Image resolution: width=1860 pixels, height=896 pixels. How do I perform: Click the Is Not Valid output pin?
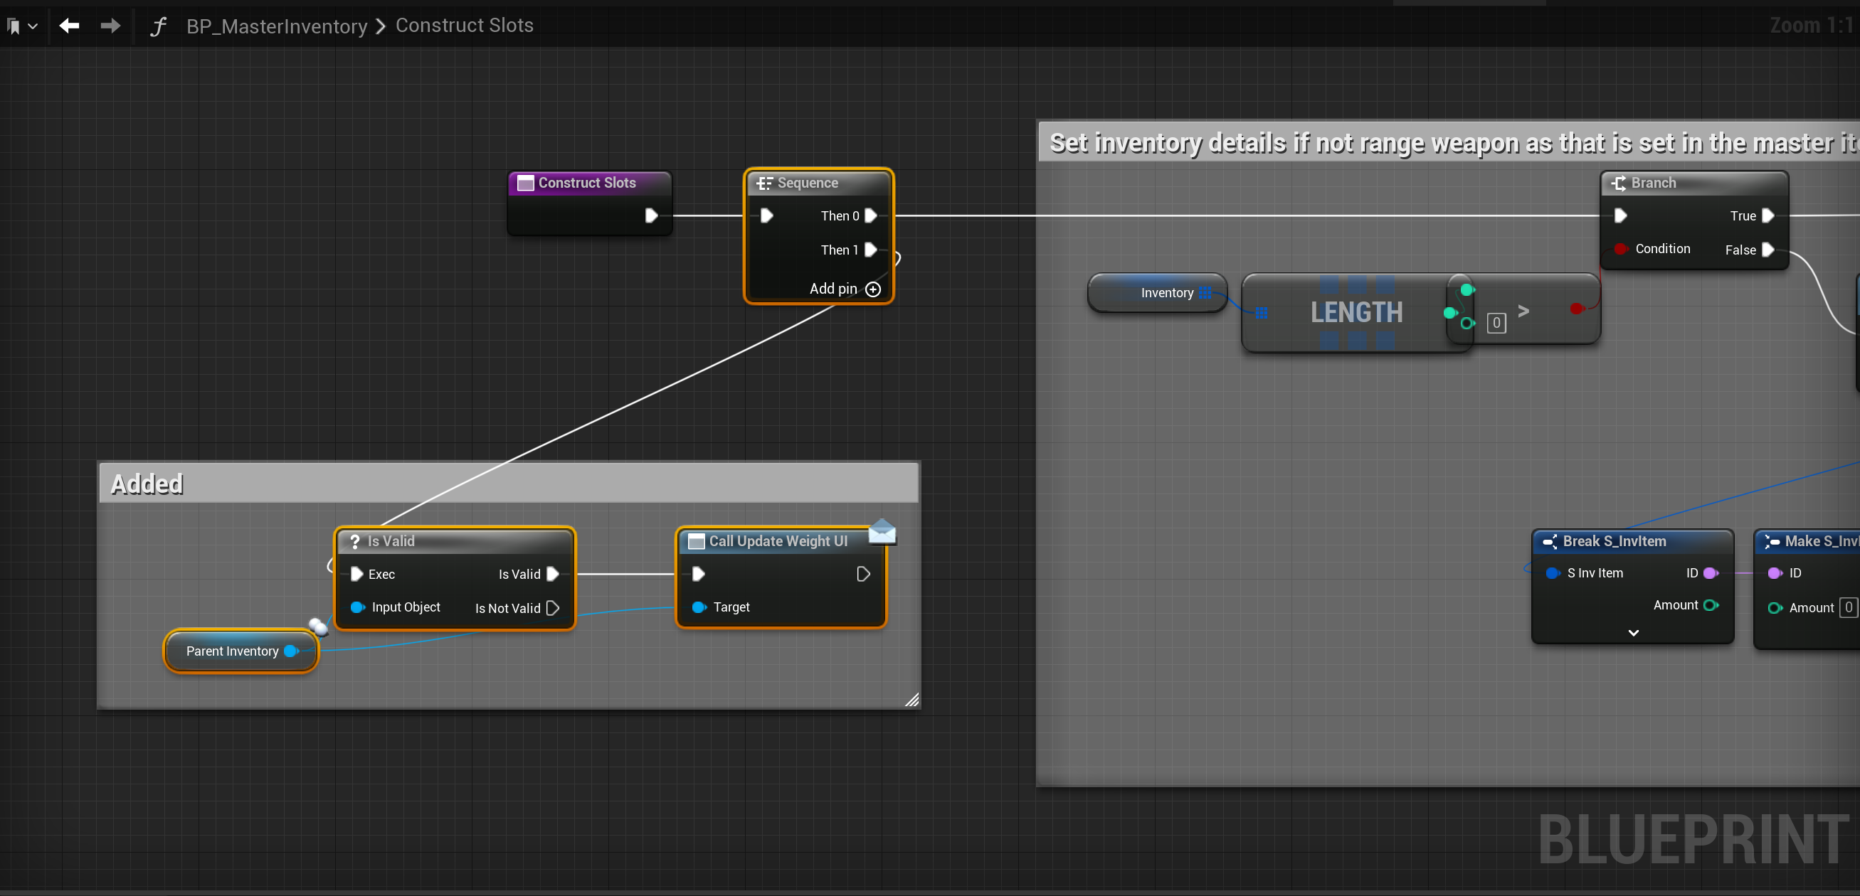click(x=553, y=608)
